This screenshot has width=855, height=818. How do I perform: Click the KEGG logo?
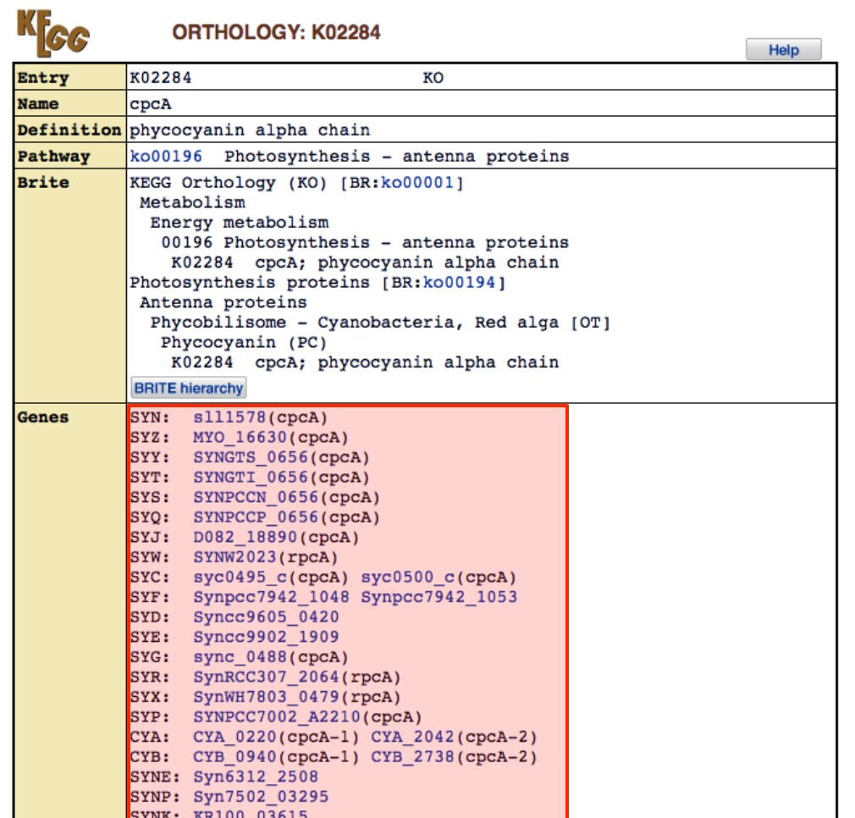coord(52,33)
